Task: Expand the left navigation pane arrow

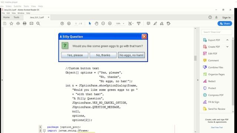Action: pyautogui.click(x=2, y=80)
